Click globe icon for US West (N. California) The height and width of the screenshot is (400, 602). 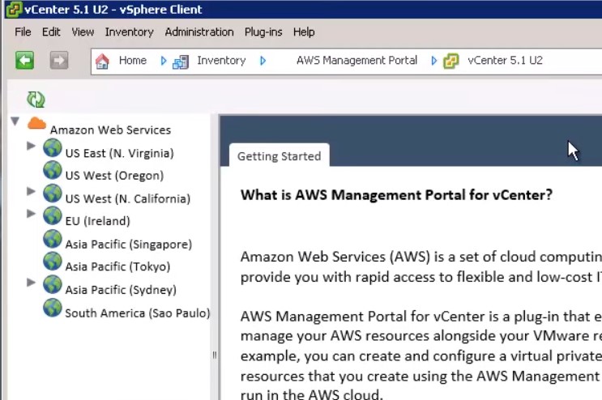[x=52, y=194]
